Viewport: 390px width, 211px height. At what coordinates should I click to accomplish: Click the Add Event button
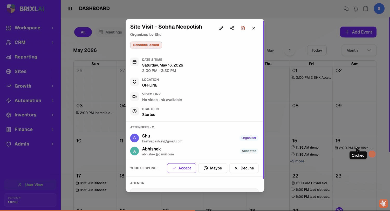tap(358, 32)
